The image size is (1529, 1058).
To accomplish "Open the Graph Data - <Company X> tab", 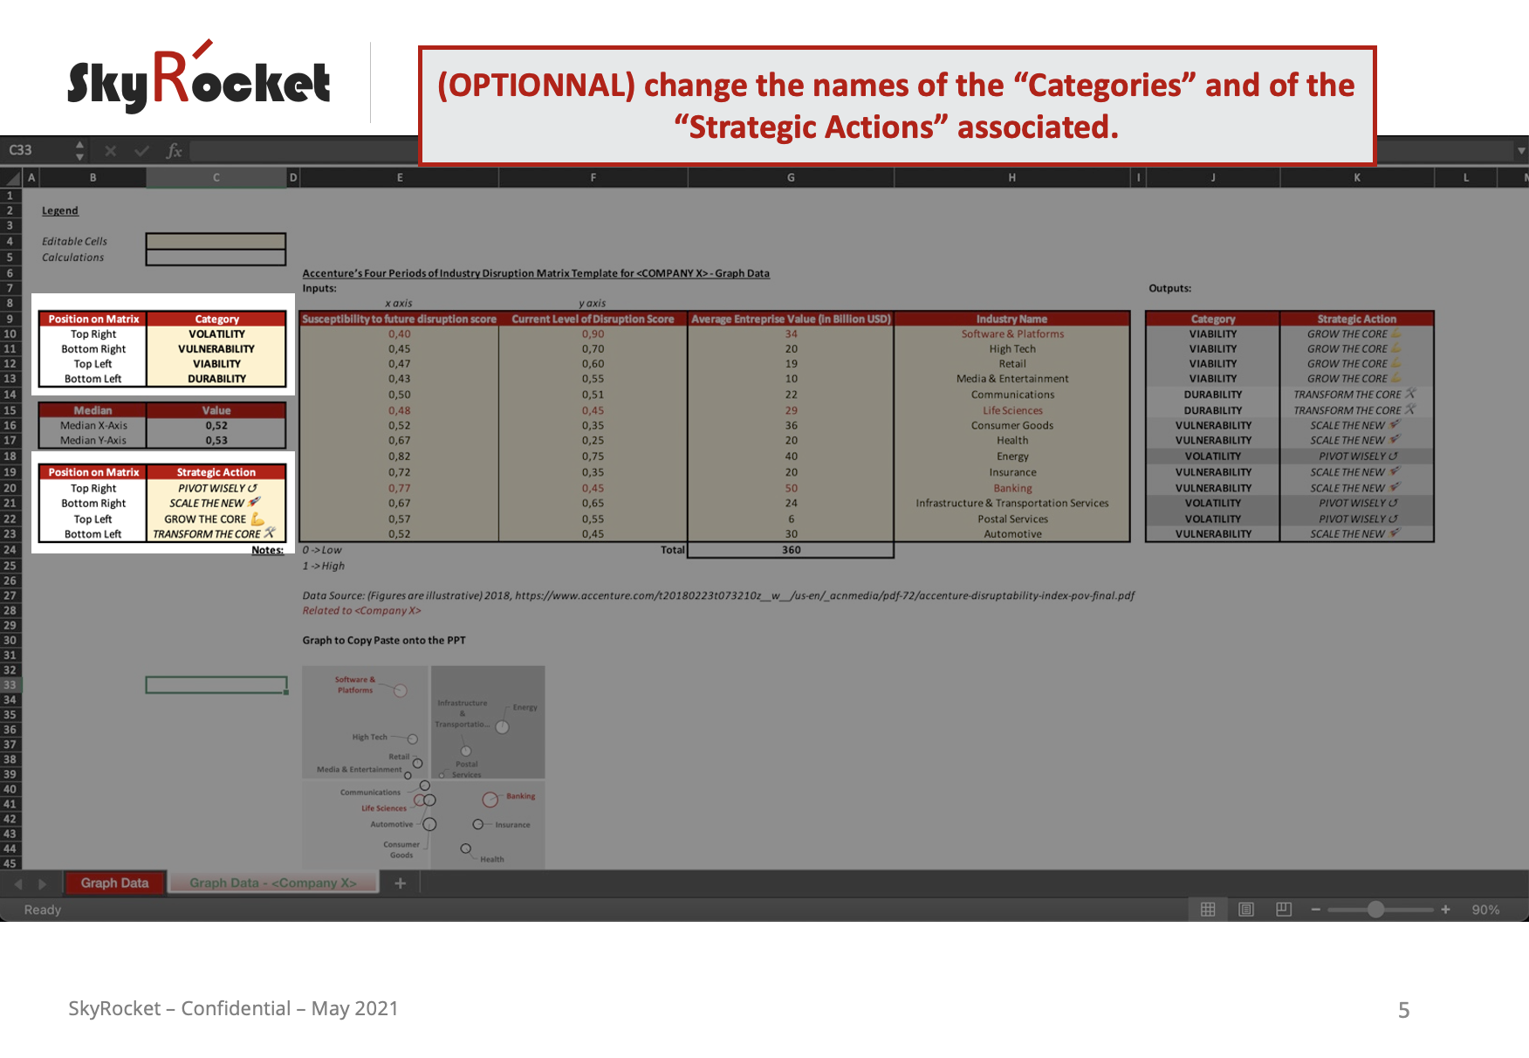I will [273, 883].
